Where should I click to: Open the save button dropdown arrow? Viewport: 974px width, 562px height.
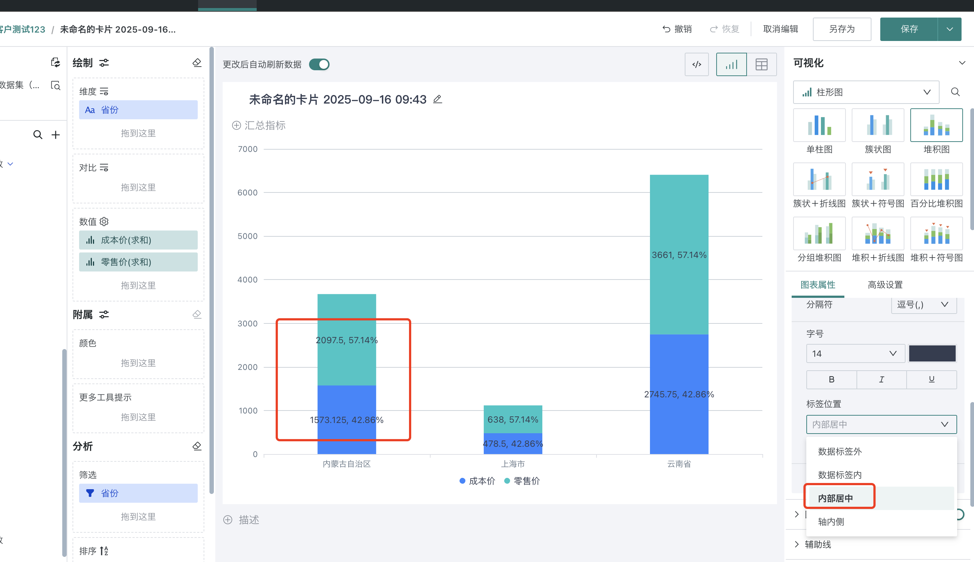950,29
